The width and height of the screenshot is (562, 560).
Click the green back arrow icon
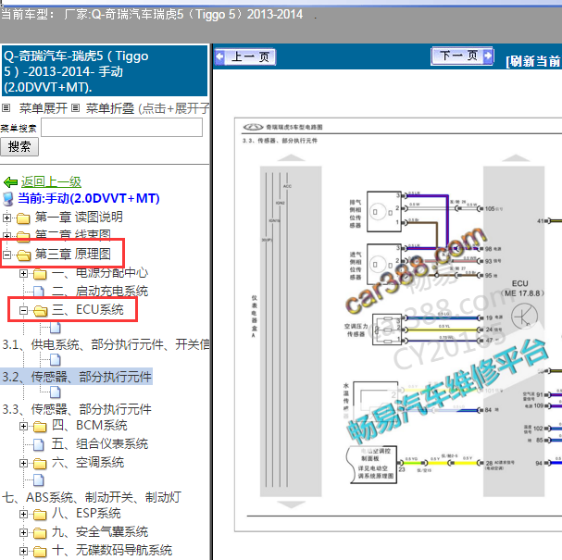(10, 182)
